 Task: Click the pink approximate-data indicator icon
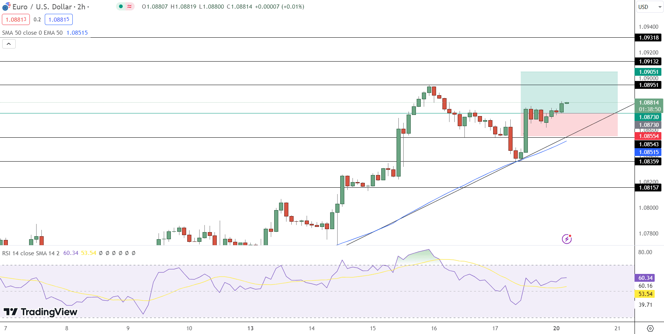tap(129, 6)
